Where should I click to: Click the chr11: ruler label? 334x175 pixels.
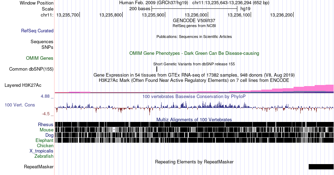click(47, 15)
